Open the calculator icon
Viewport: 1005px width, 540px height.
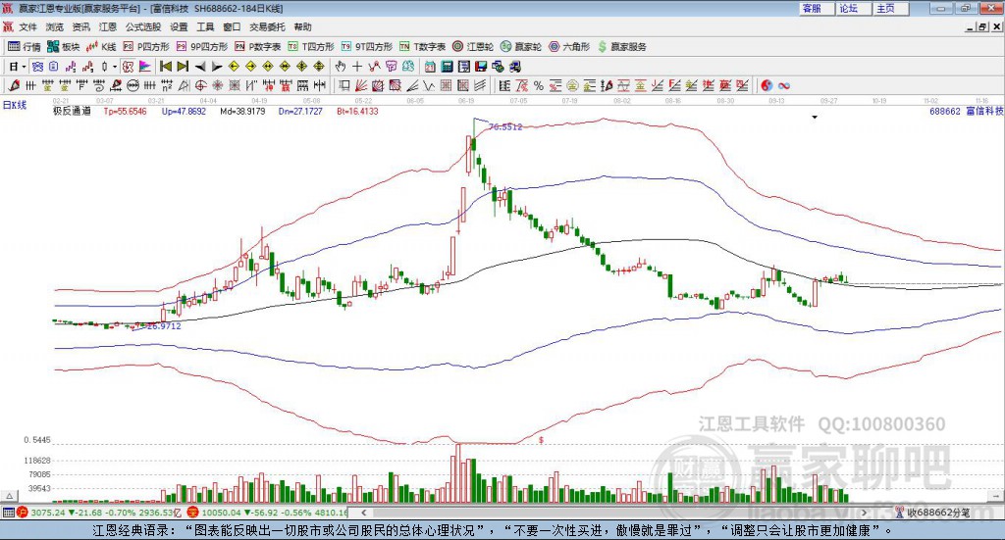click(x=447, y=67)
